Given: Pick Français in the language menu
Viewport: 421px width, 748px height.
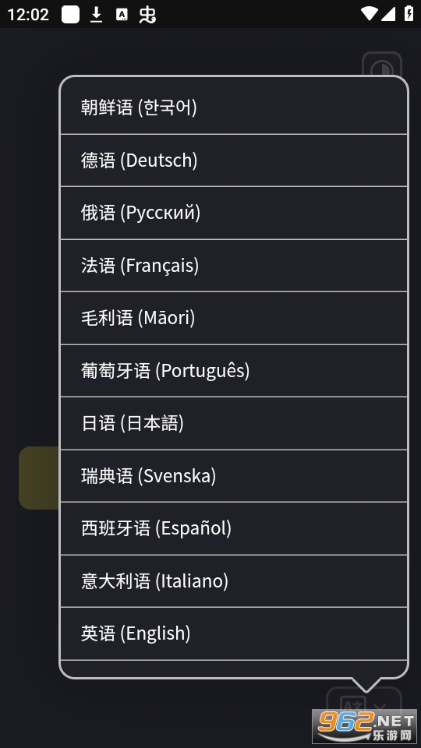Looking at the screenshot, I should 234,266.
